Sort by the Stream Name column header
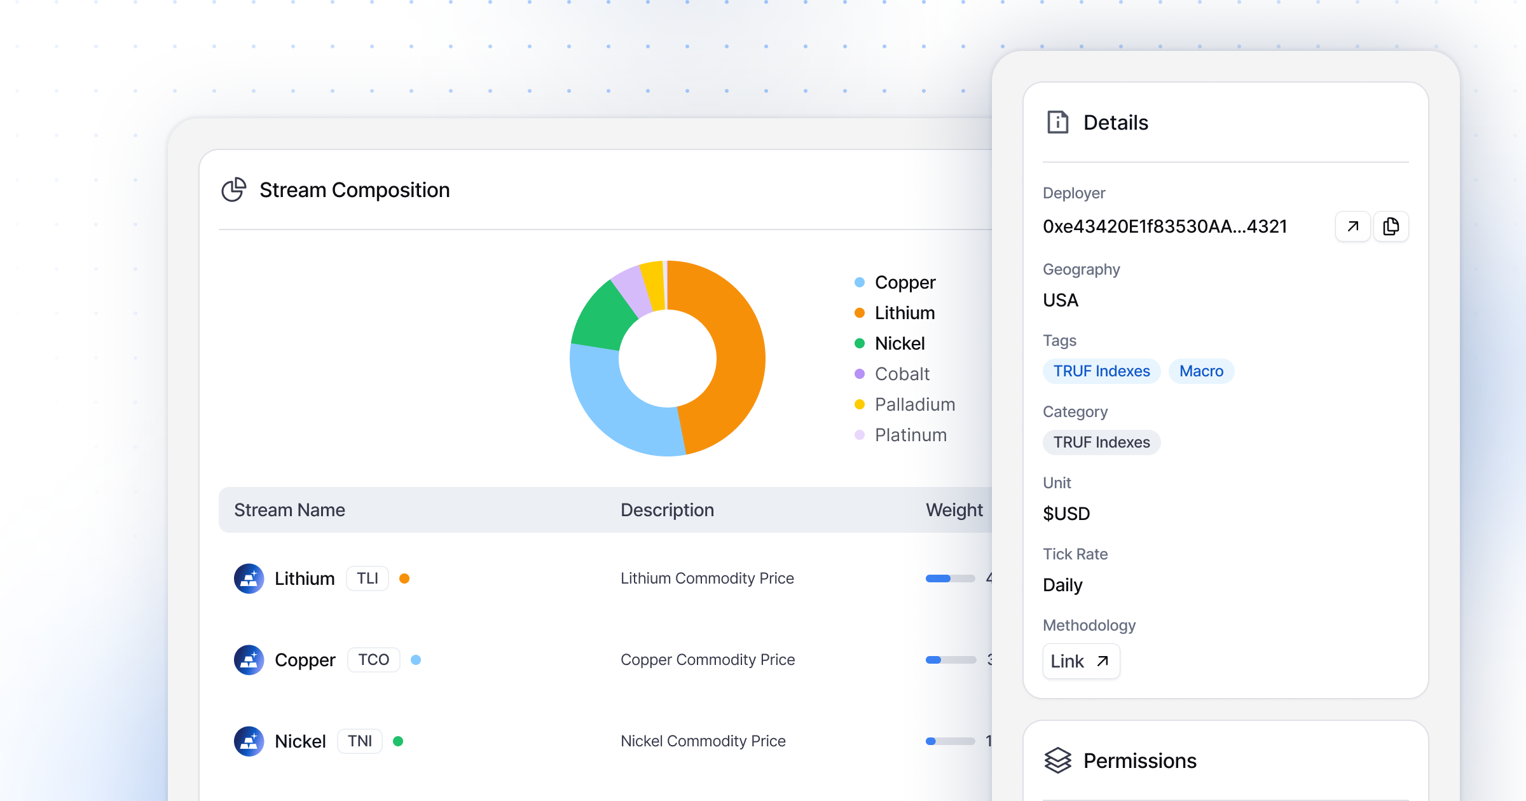1526x801 pixels. pyautogui.click(x=289, y=510)
